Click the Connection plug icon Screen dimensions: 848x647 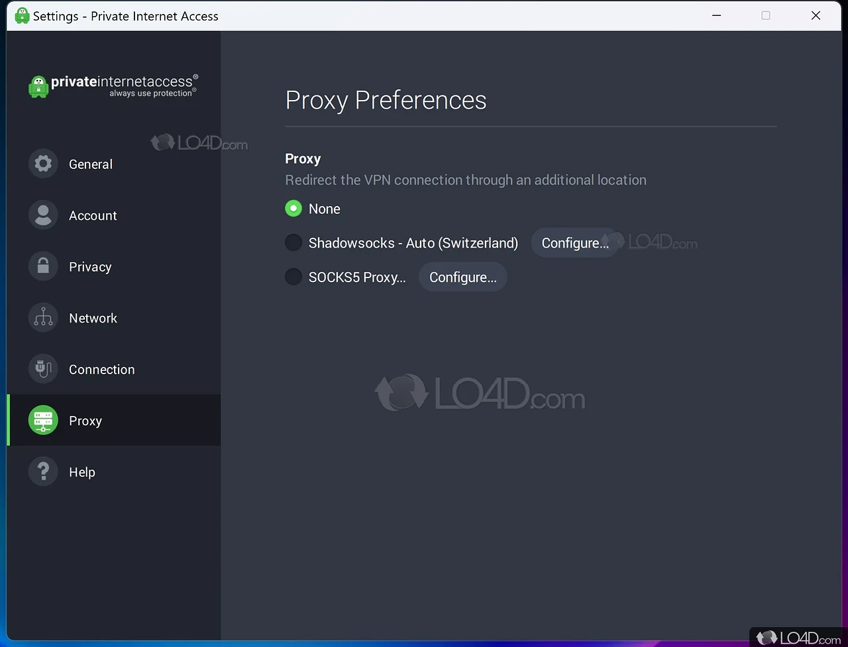[x=43, y=369]
